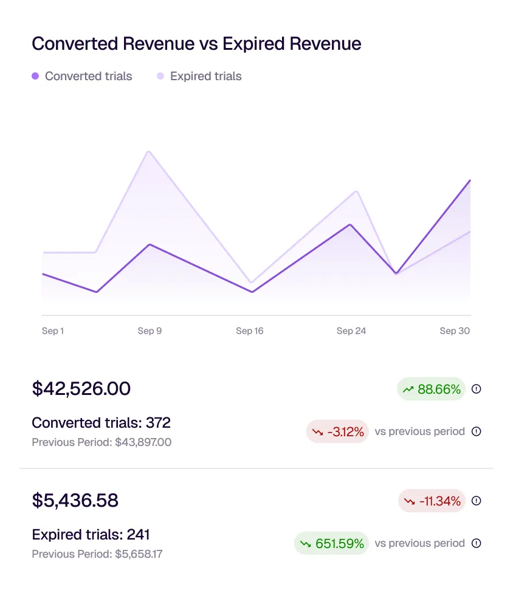The height and width of the screenshot is (593, 513).
Task: Click the info icon beside the 88.66% badge
Action: 477,389
